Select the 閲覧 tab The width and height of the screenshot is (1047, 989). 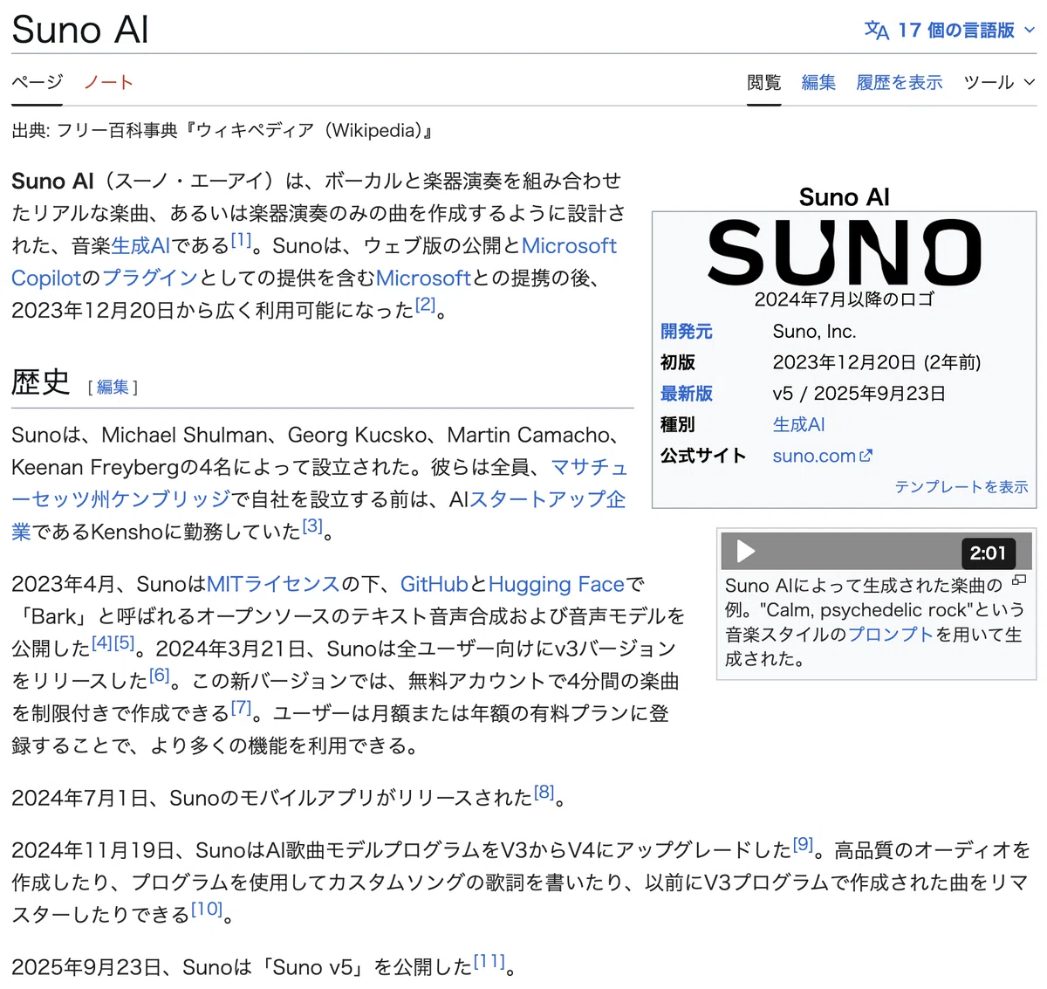[x=764, y=82]
